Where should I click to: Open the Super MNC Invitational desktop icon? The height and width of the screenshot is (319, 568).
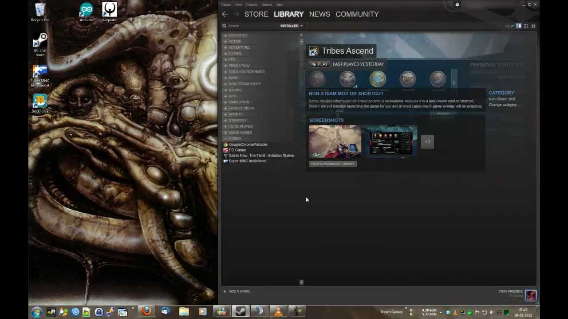click(x=40, y=76)
